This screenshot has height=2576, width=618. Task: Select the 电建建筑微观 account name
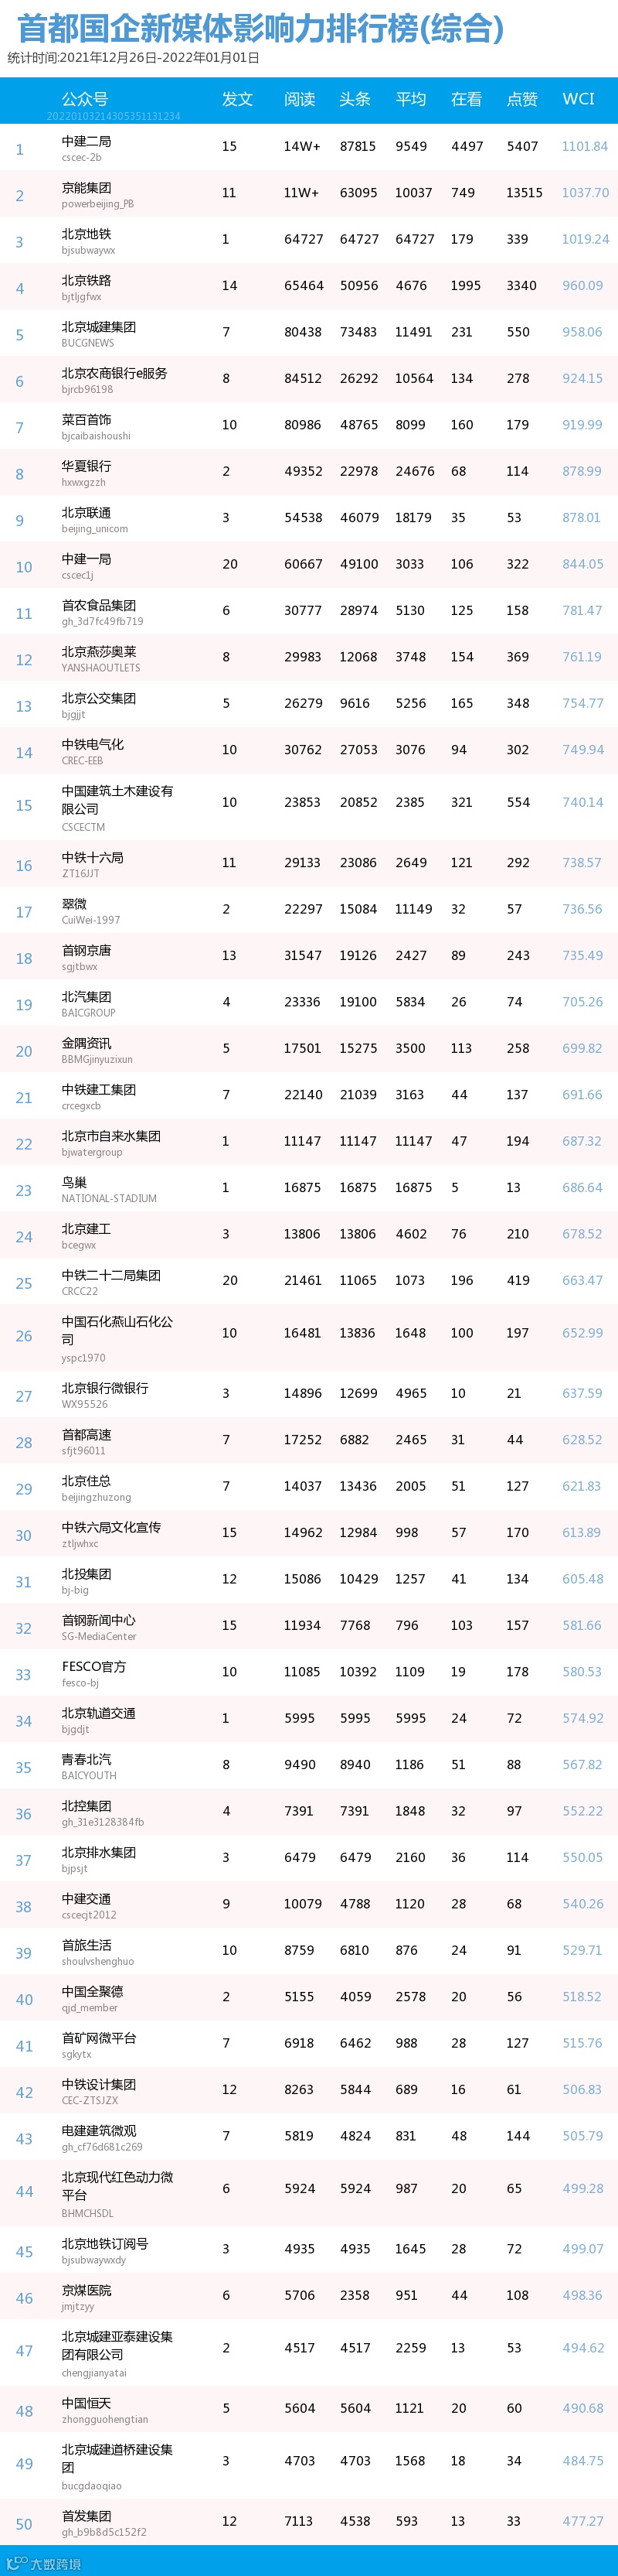tap(99, 2130)
